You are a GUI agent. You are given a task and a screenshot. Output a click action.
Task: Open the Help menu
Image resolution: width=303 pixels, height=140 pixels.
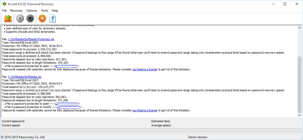tap(55, 10)
